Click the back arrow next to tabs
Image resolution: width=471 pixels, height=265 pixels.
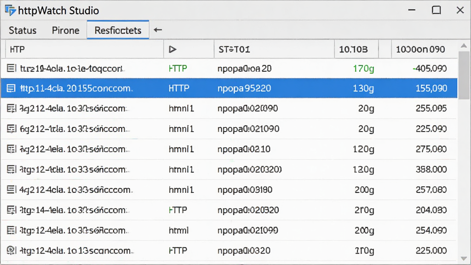158,30
